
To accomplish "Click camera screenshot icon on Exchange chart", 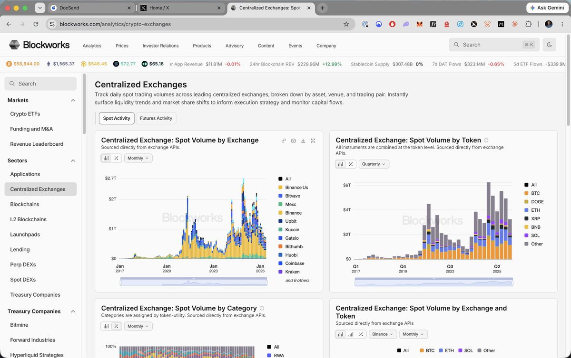I will (x=294, y=141).
